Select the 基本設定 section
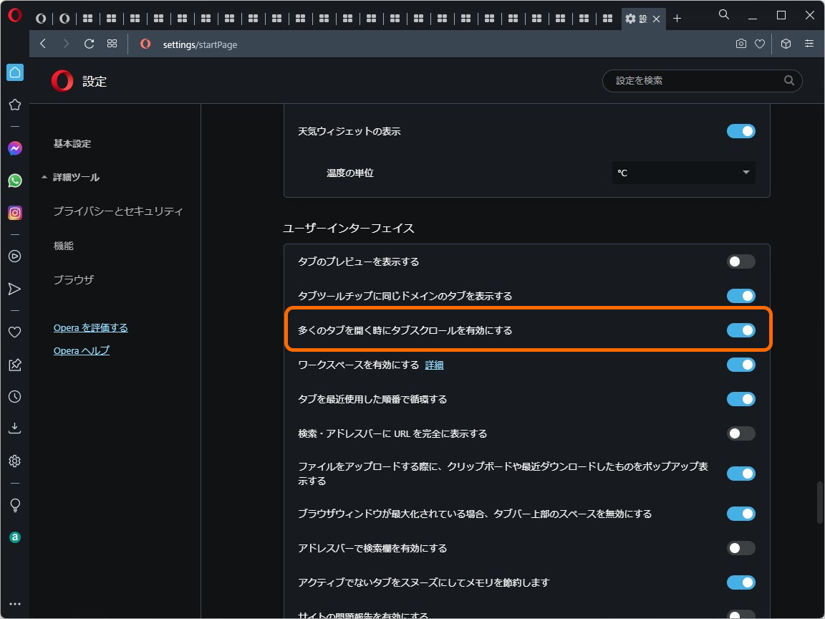This screenshot has width=825, height=619. click(x=71, y=143)
